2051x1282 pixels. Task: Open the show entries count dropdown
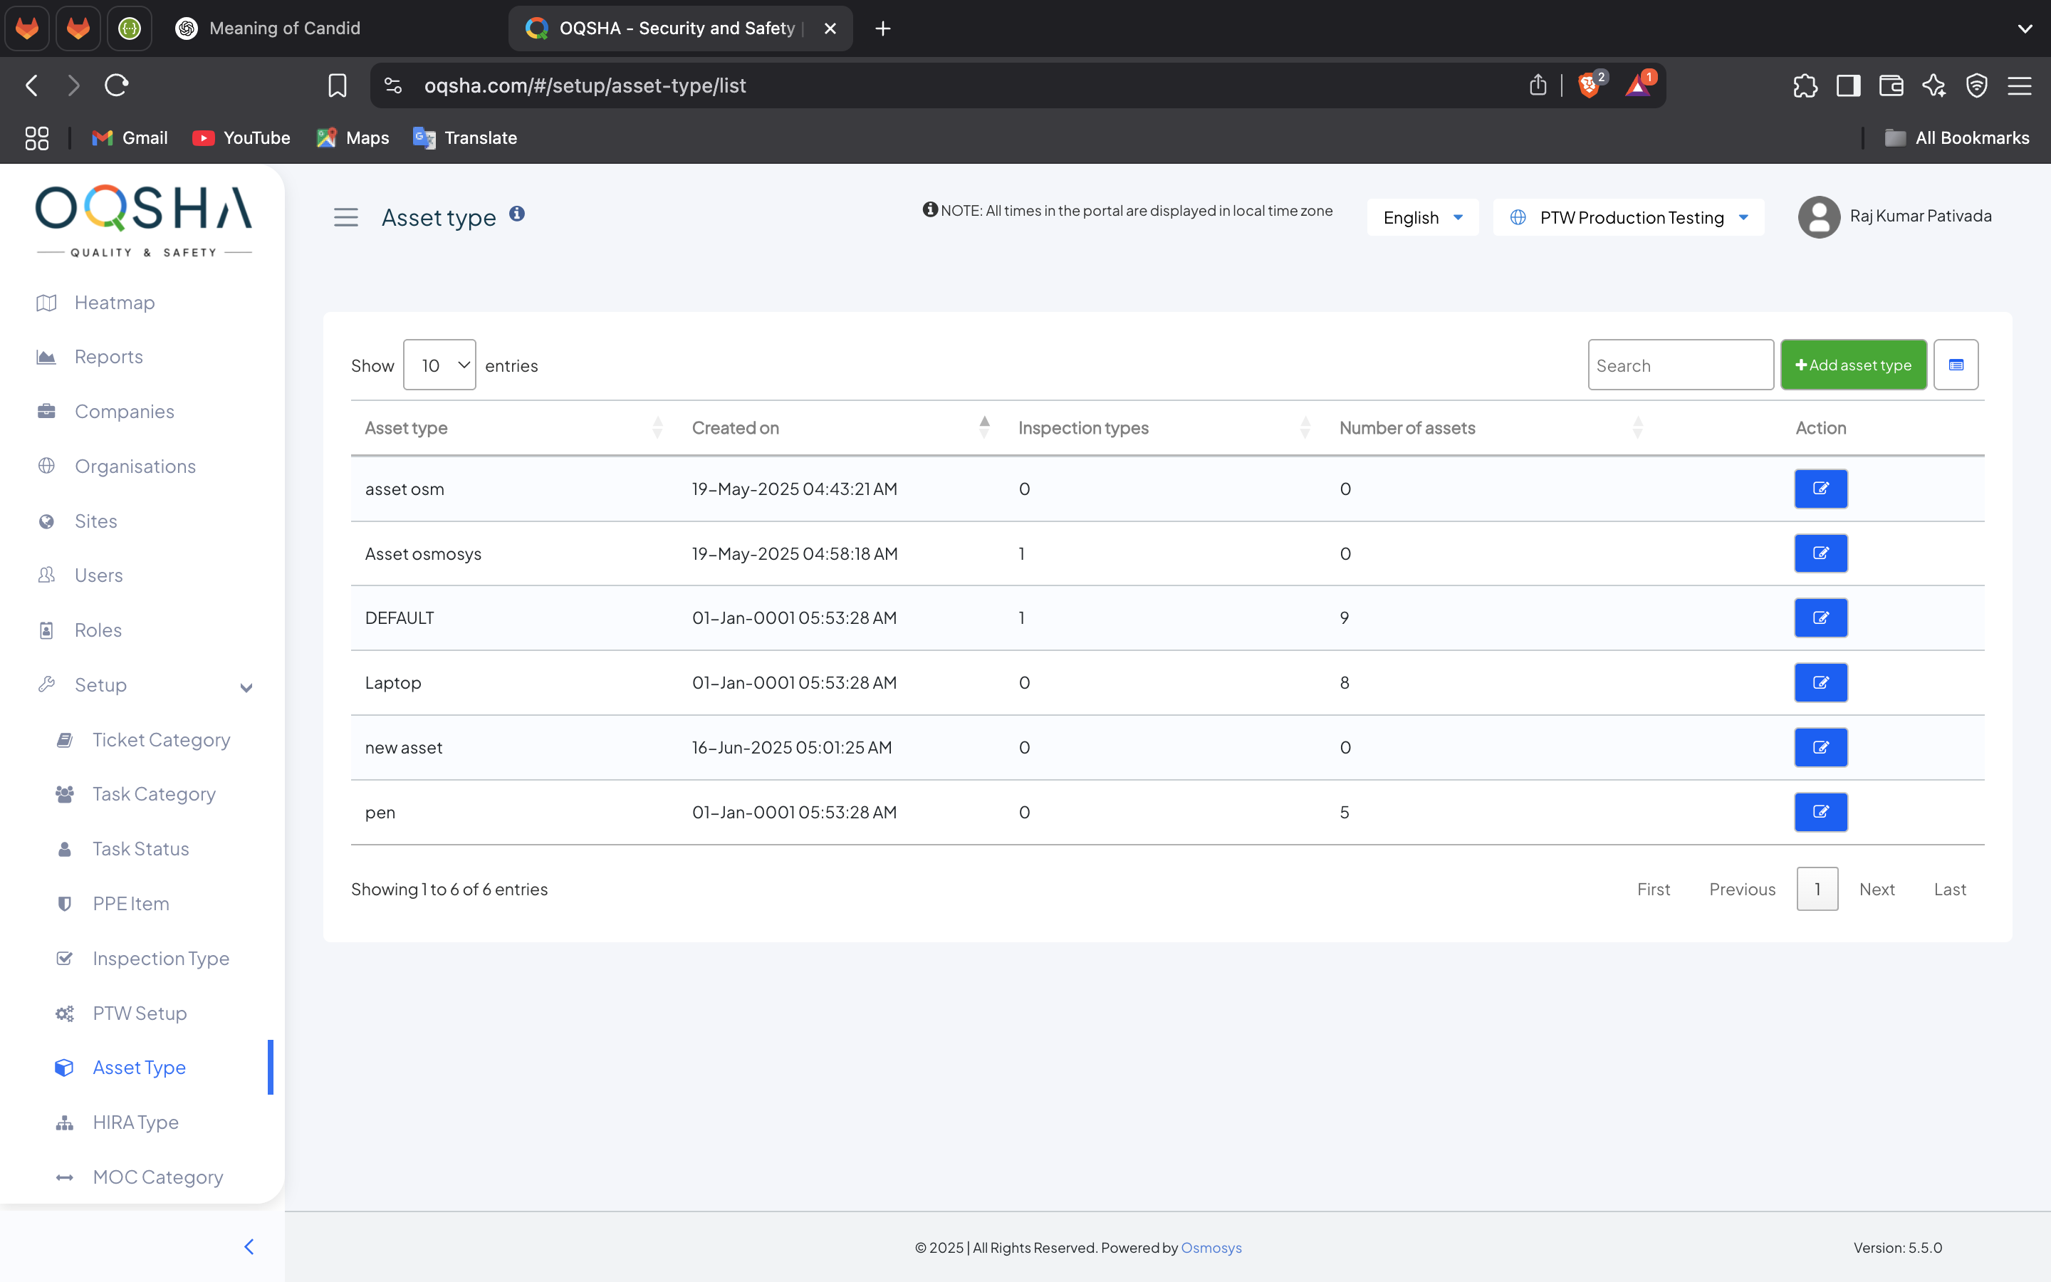[439, 365]
